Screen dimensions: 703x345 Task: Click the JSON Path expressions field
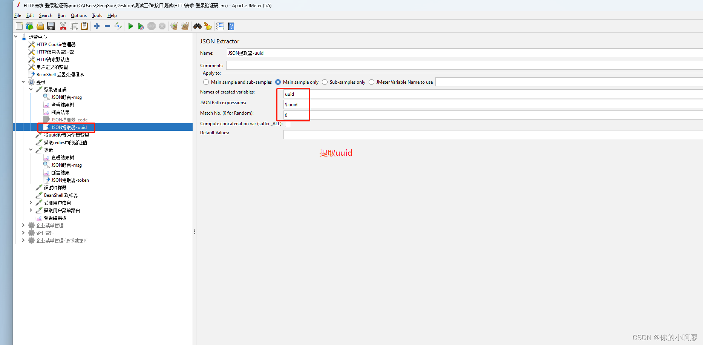tap(493, 105)
